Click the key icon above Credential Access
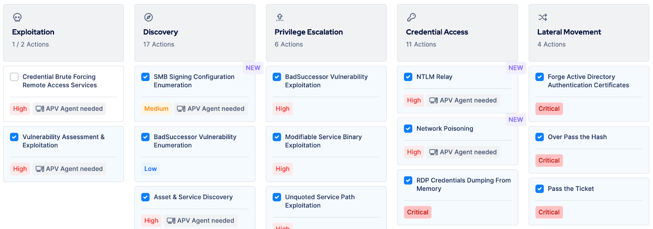 pyautogui.click(x=411, y=17)
